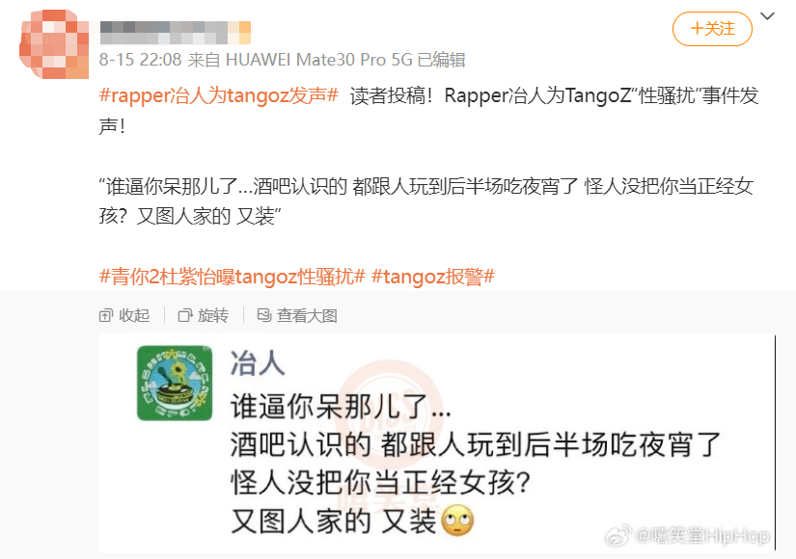Open hashtag #tangoz报警#

pyautogui.click(x=433, y=277)
